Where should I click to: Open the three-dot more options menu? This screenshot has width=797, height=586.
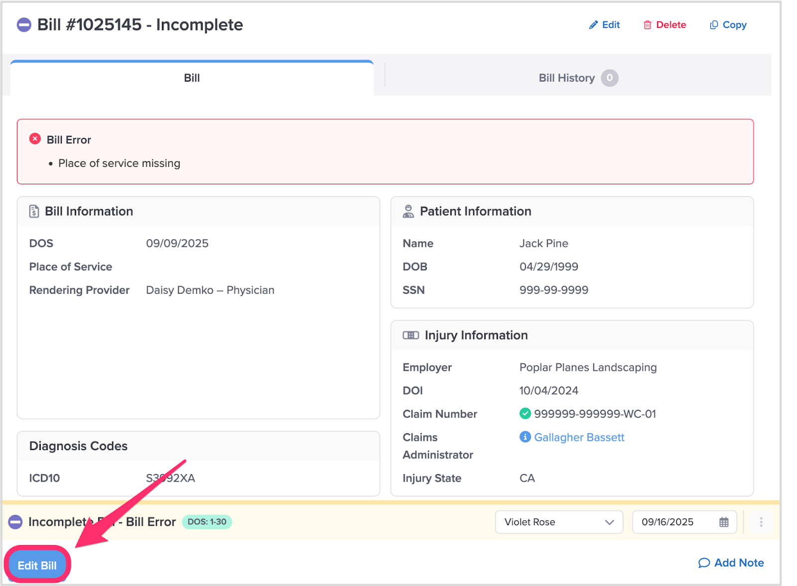[761, 522]
